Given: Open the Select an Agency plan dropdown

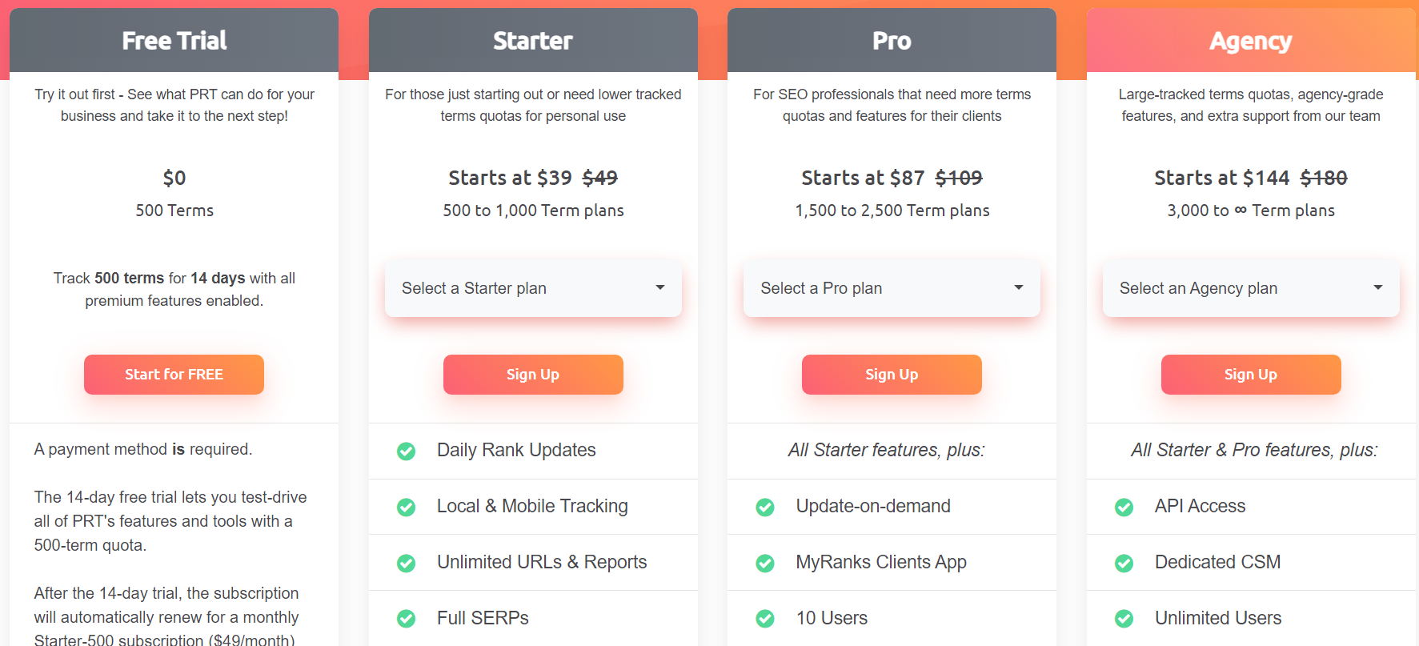Looking at the screenshot, I should (1251, 288).
